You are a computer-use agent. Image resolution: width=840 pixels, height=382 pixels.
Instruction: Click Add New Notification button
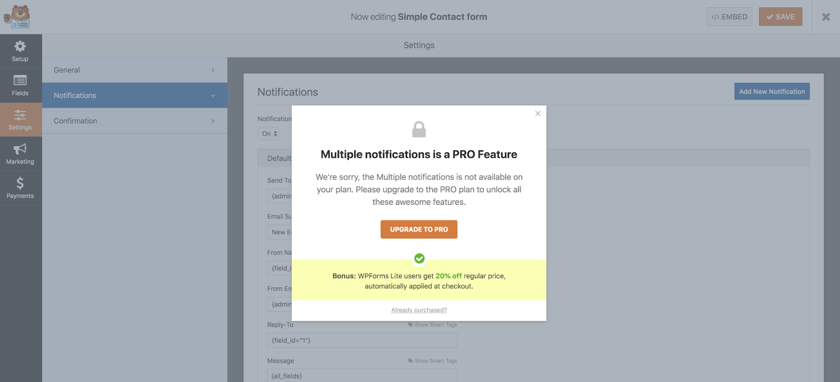tap(772, 91)
